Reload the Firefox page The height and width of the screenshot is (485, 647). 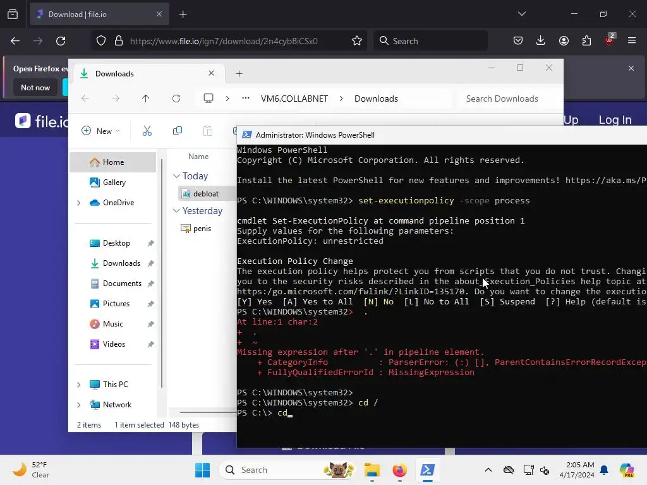pyautogui.click(x=61, y=41)
